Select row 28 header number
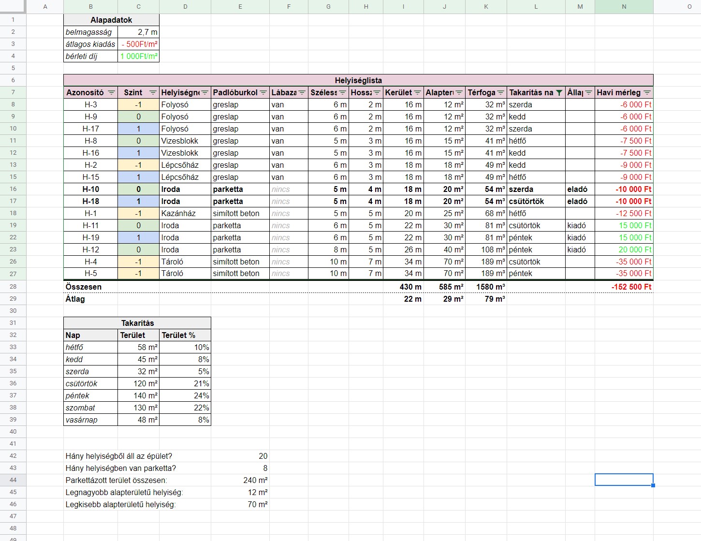 pos(13,287)
